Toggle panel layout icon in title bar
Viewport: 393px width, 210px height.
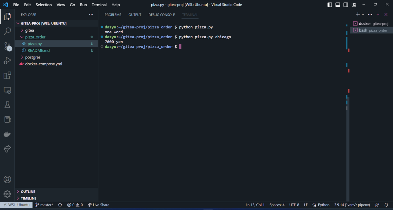(338, 5)
